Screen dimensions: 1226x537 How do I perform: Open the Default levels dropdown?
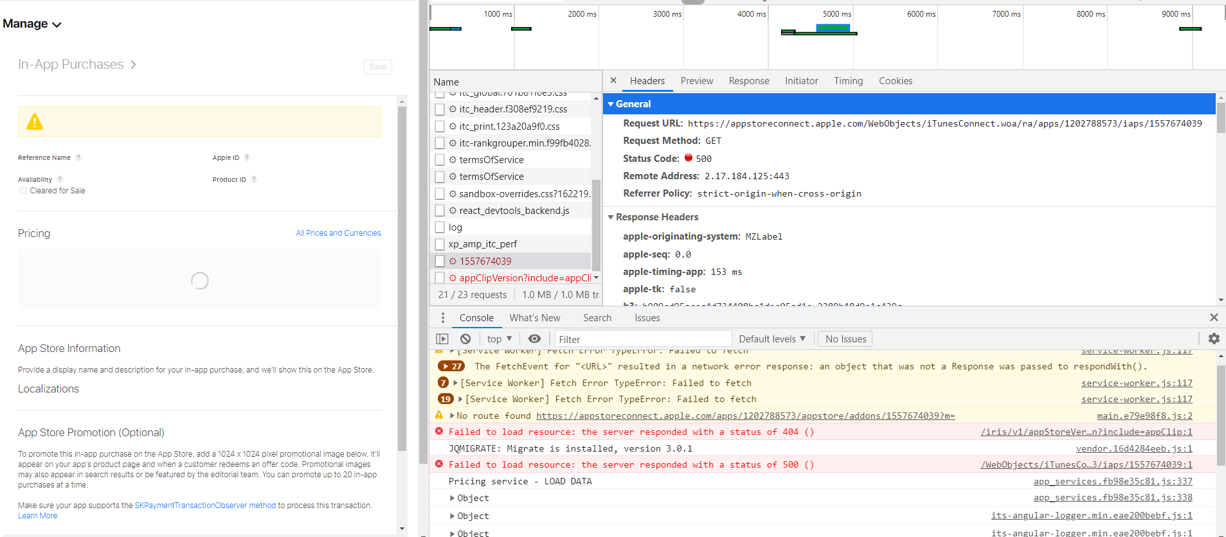[771, 339]
